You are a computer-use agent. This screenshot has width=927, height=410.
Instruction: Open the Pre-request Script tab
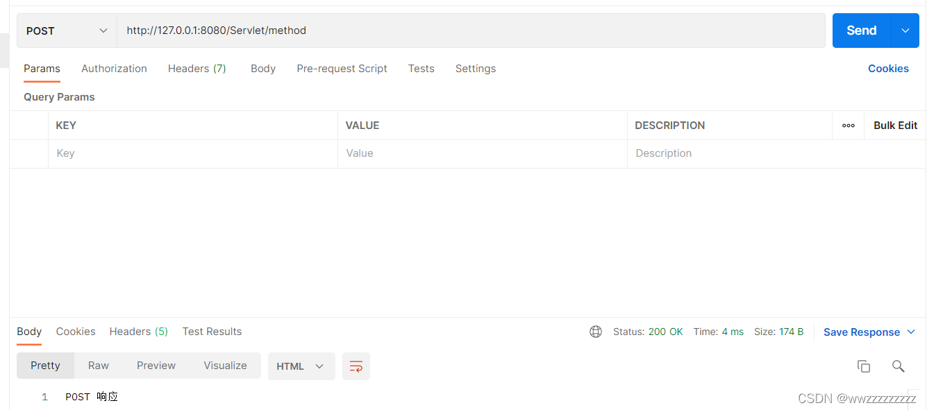[342, 69]
